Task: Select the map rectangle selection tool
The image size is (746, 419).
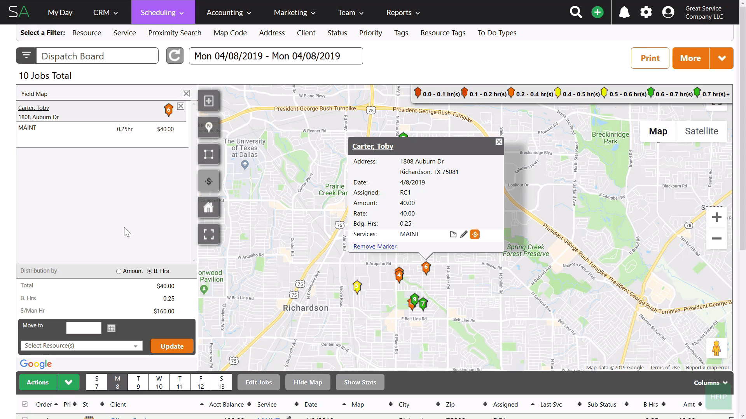Action: tap(209, 154)
